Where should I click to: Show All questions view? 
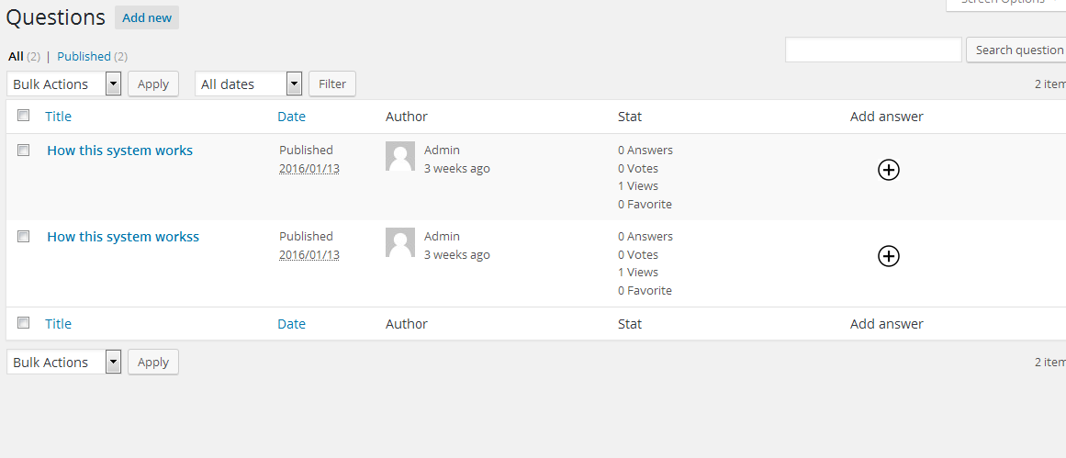tap(16, 56)
